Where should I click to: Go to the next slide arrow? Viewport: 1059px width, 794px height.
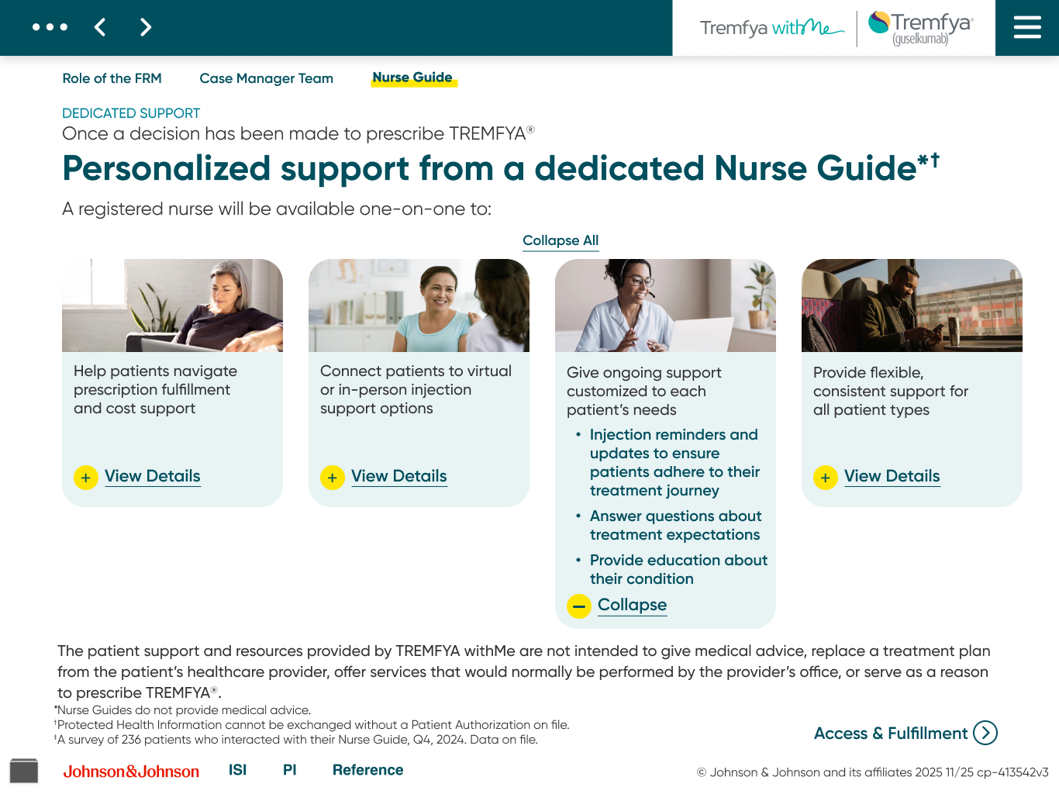tap(145, 27)
